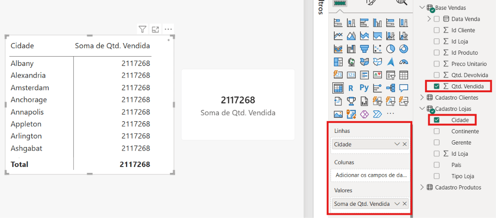This screenshot has width=496, height=218.
Task: Expand the Cadastro Produtos table
Action: click(422, 187)
